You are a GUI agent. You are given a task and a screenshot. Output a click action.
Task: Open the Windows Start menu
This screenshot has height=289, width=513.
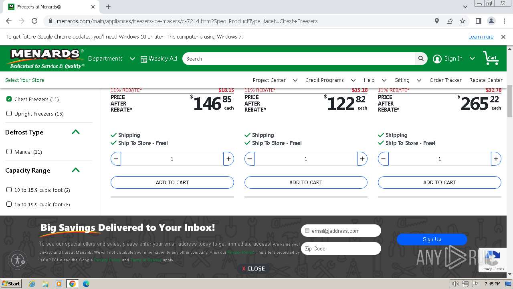coord(11,283)
